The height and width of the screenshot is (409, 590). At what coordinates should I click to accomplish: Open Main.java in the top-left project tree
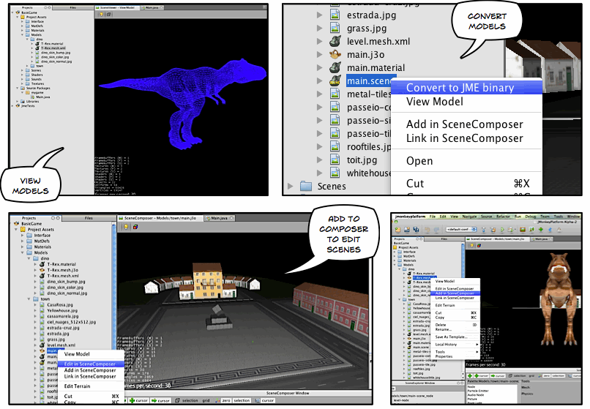point(42,96)
